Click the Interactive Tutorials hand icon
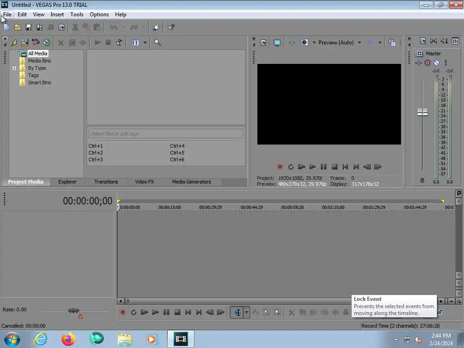This screenshot has width=464, height=348. 156,27
